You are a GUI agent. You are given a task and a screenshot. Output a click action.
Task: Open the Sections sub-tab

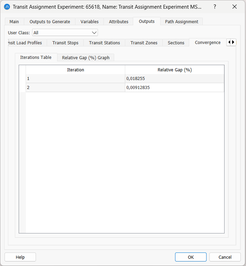point(176,43)
